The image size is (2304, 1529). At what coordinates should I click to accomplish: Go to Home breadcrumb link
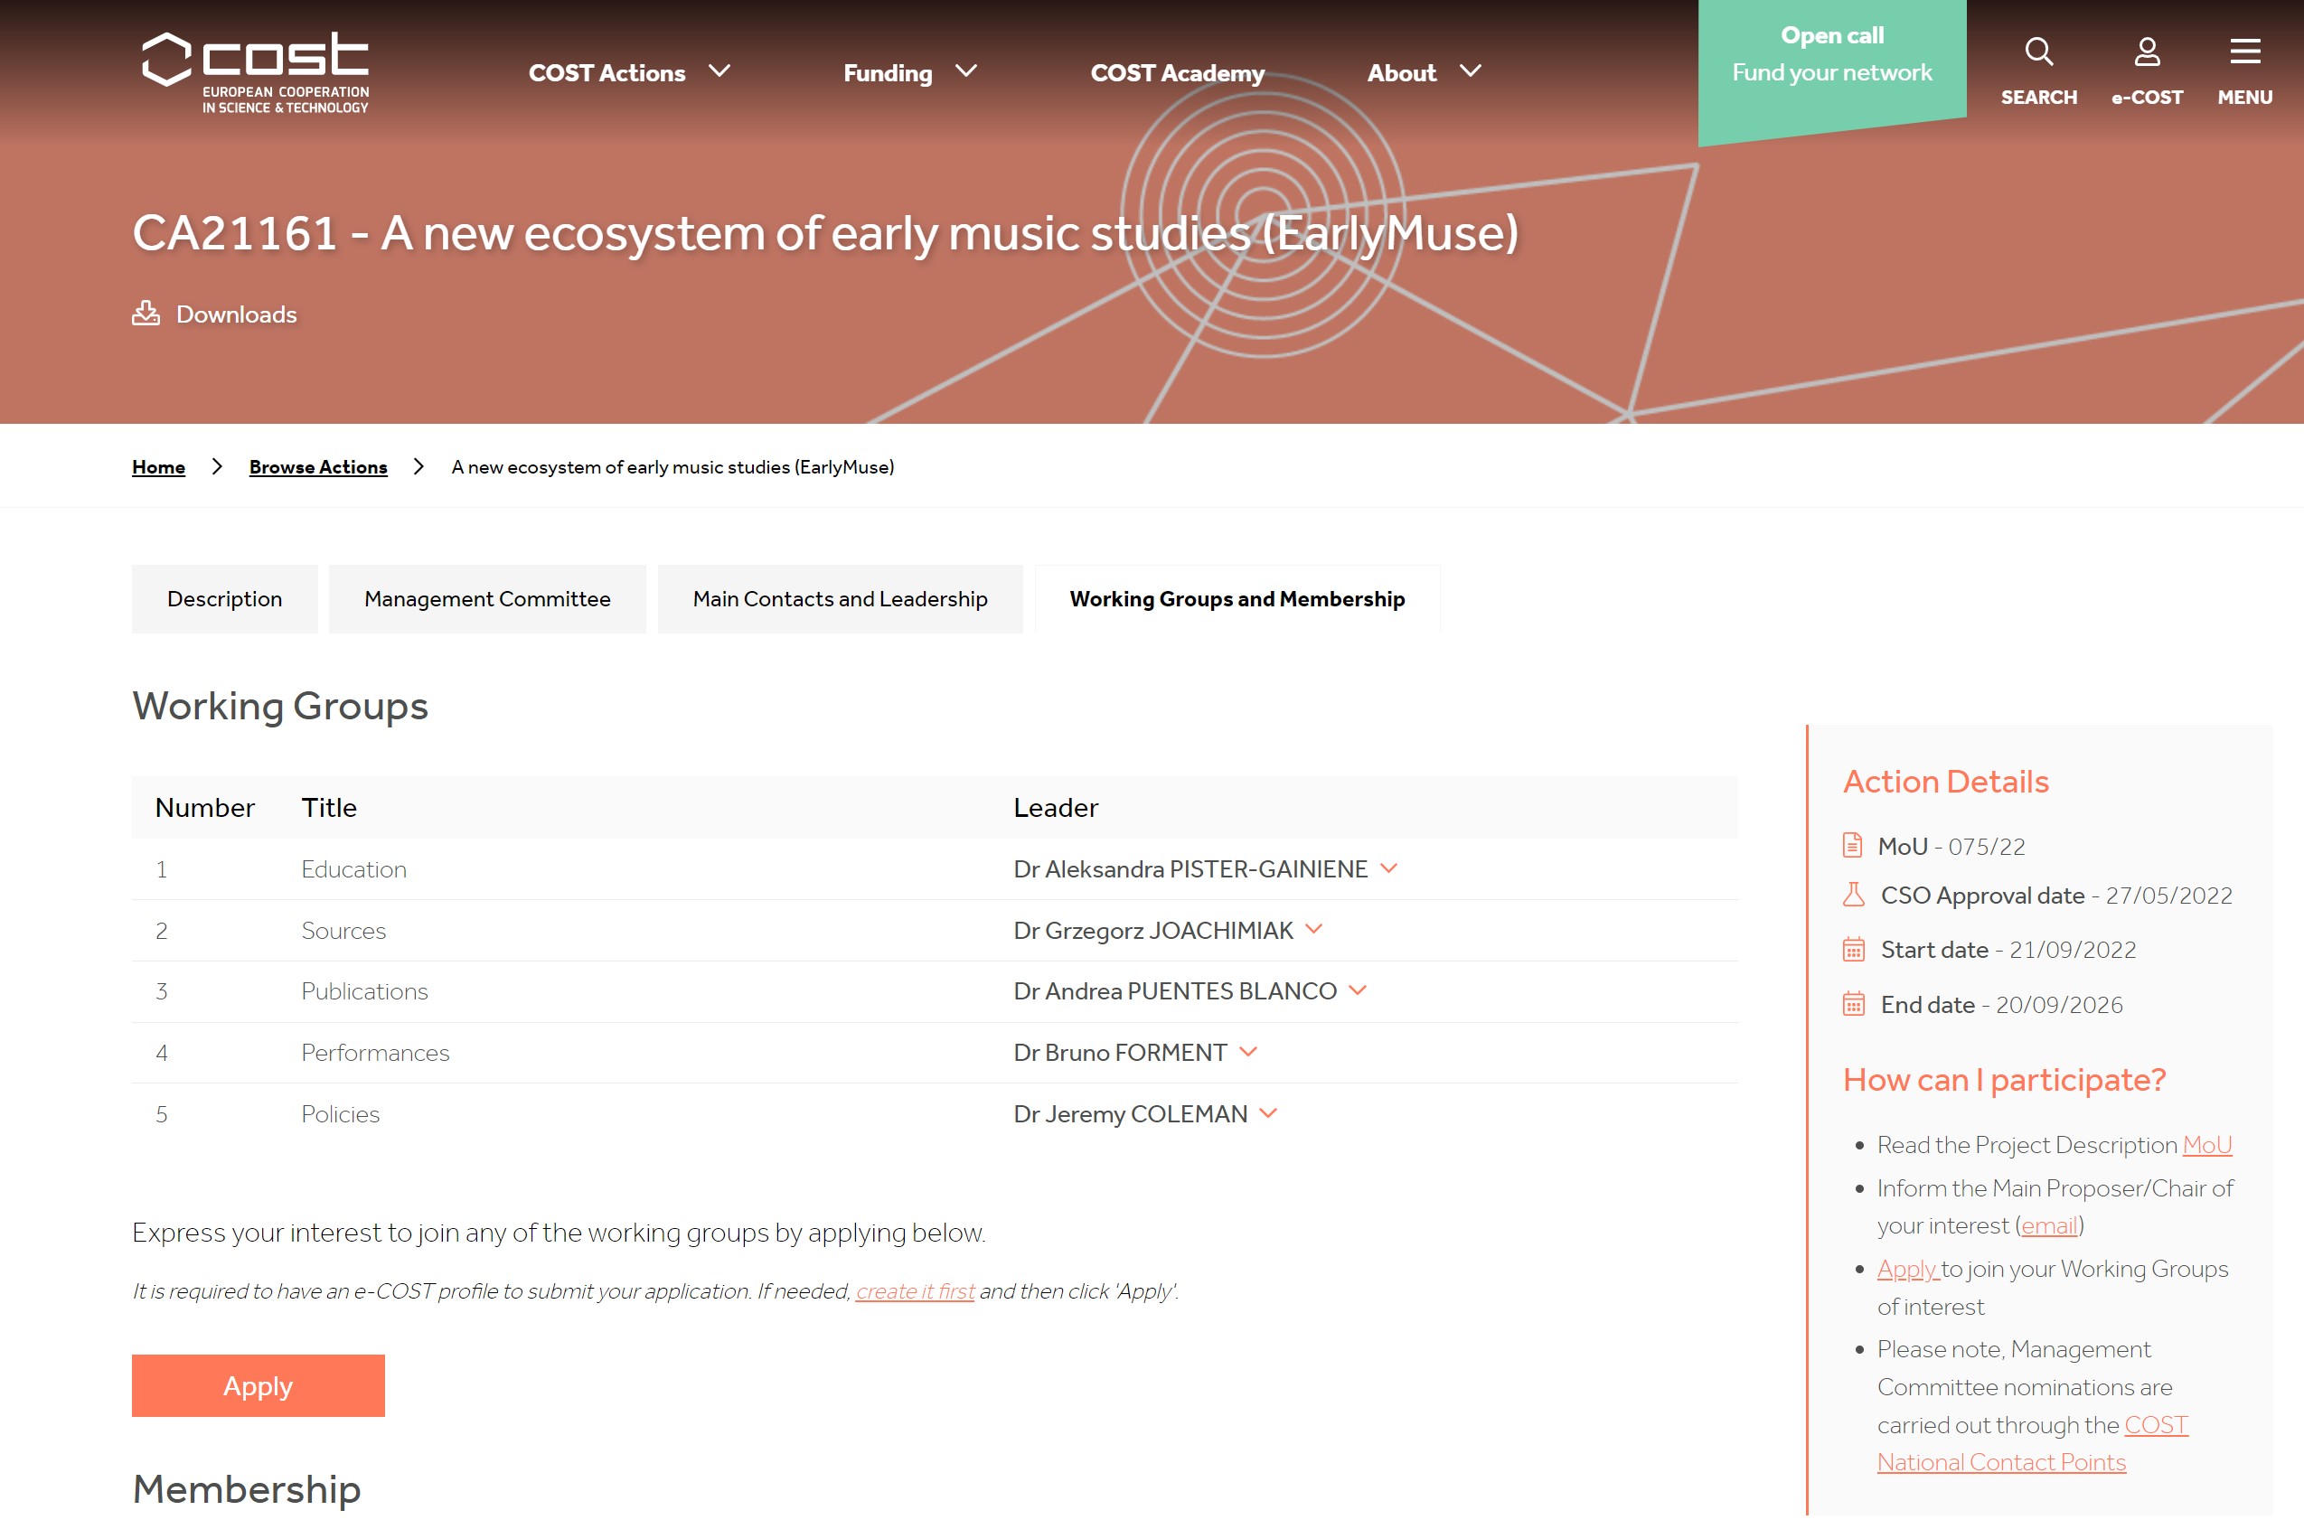pos(158,467)
